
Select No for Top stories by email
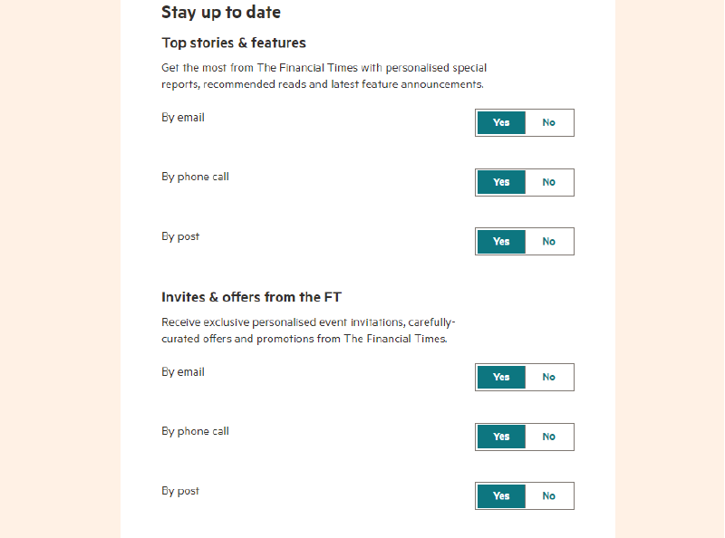click(549, 123)
